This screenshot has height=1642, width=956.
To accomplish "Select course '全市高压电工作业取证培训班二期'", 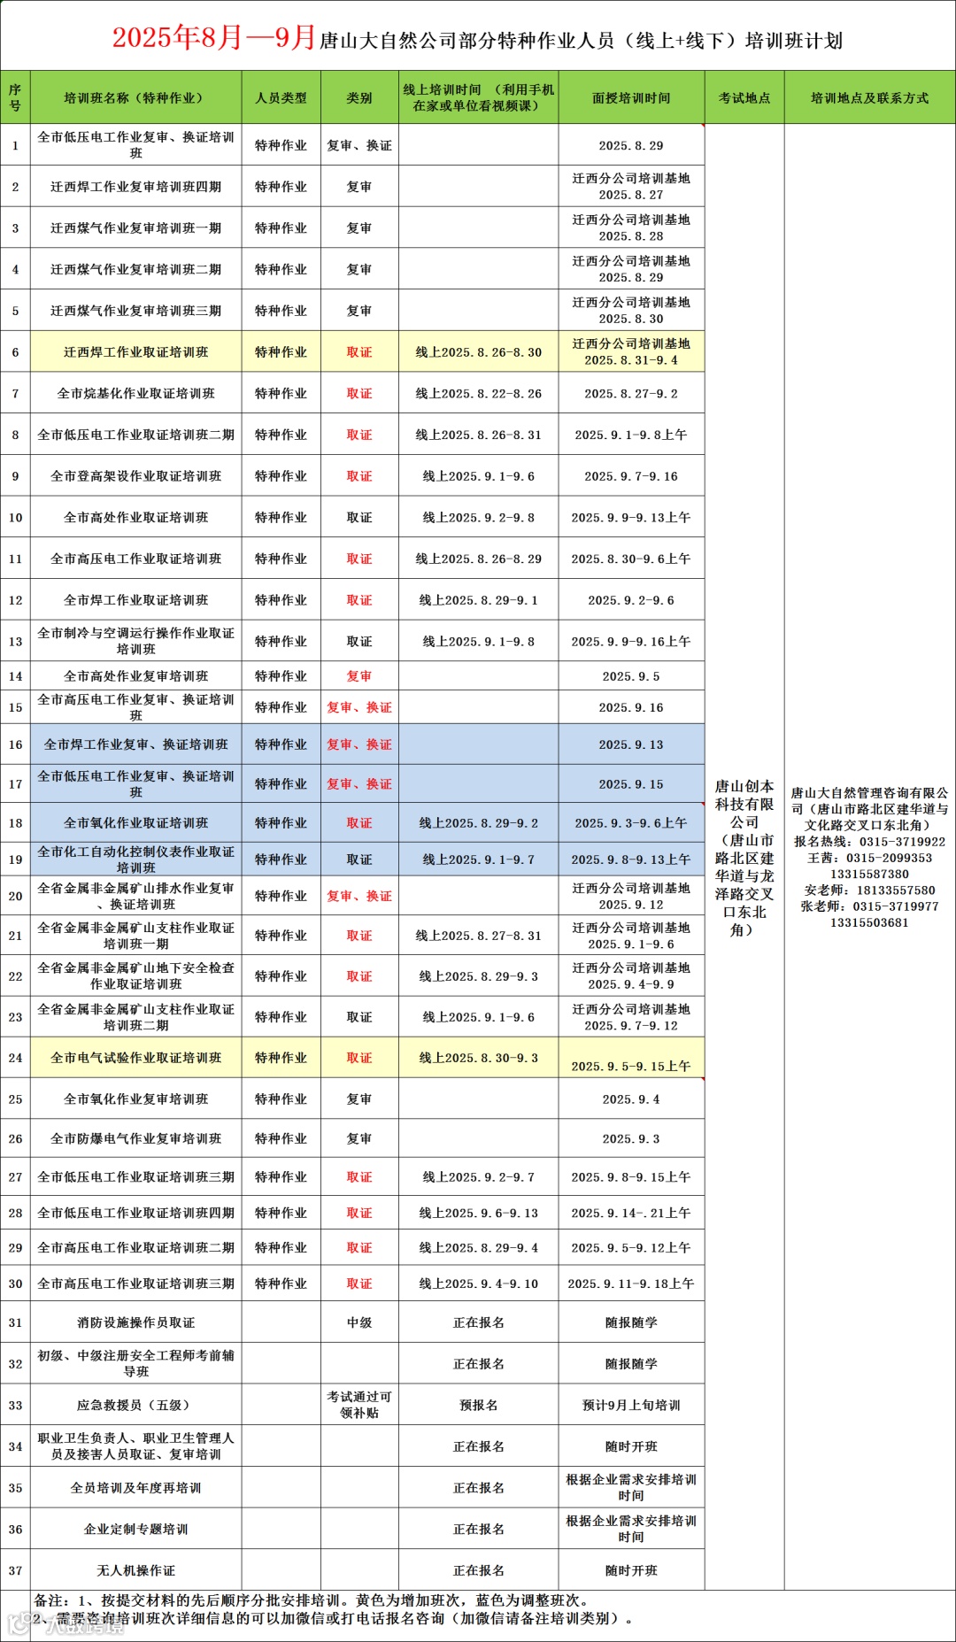I will pos(135,1248).
